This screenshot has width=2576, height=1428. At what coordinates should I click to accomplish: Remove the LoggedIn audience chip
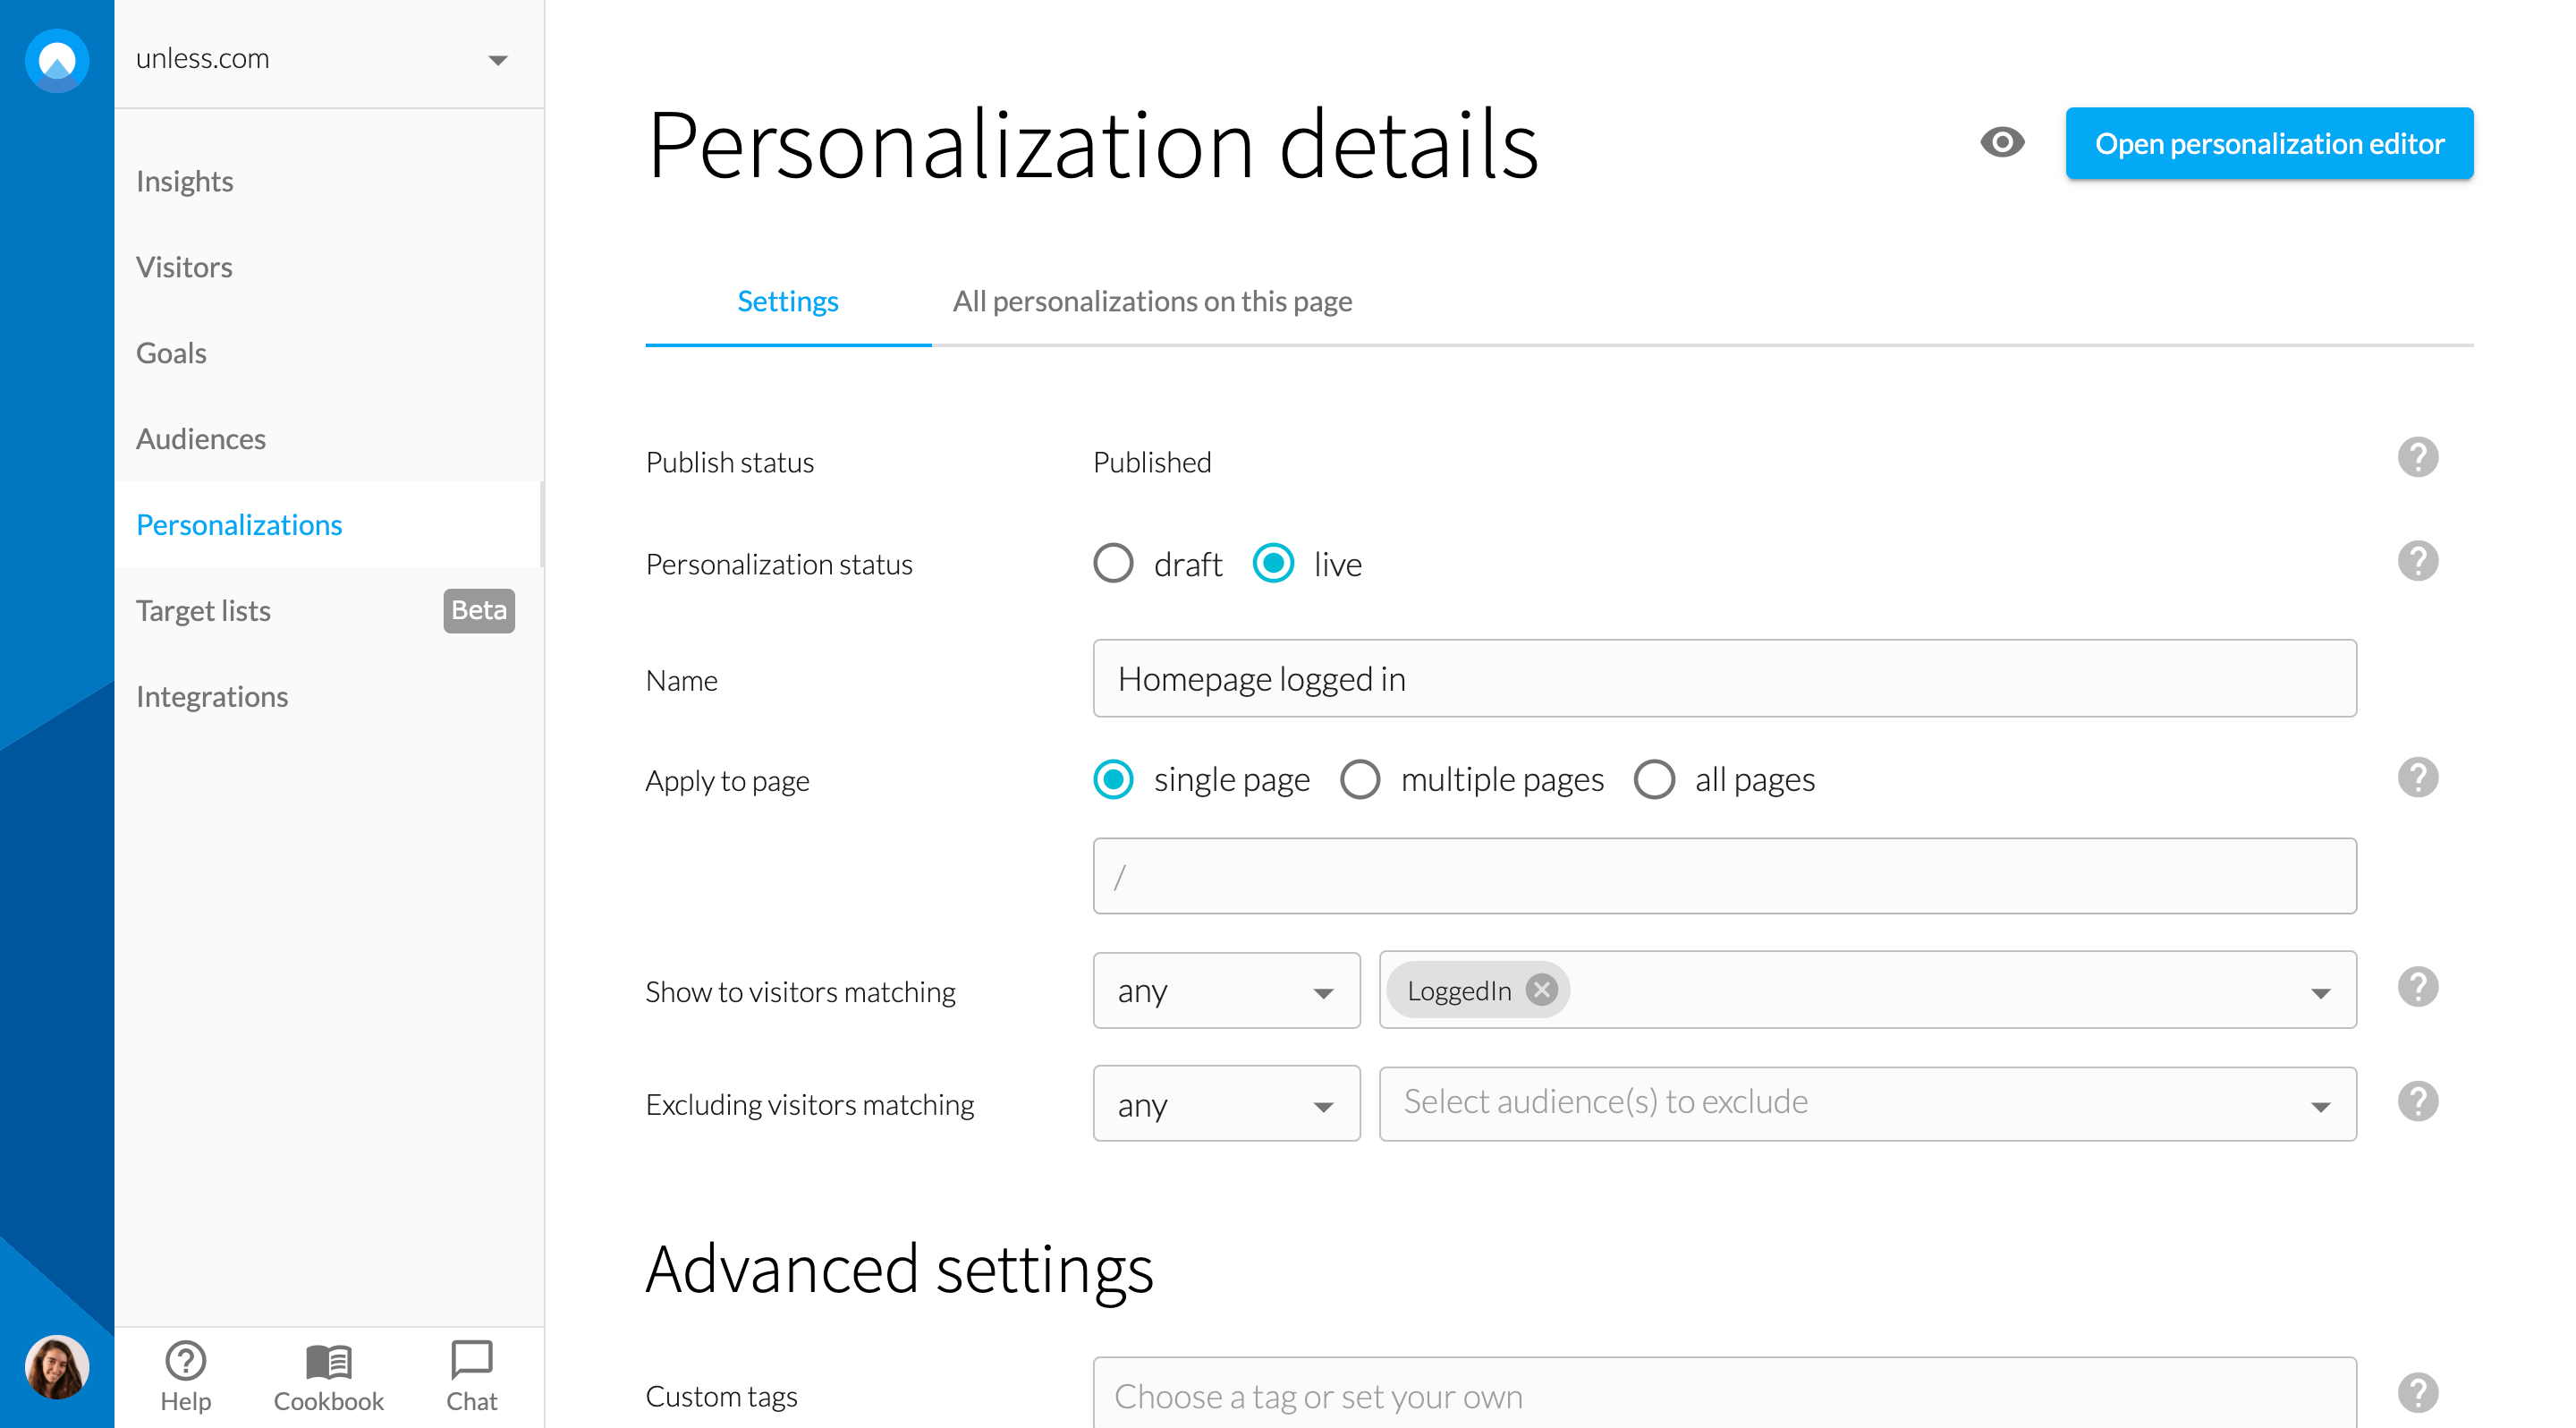[1541, 990]
